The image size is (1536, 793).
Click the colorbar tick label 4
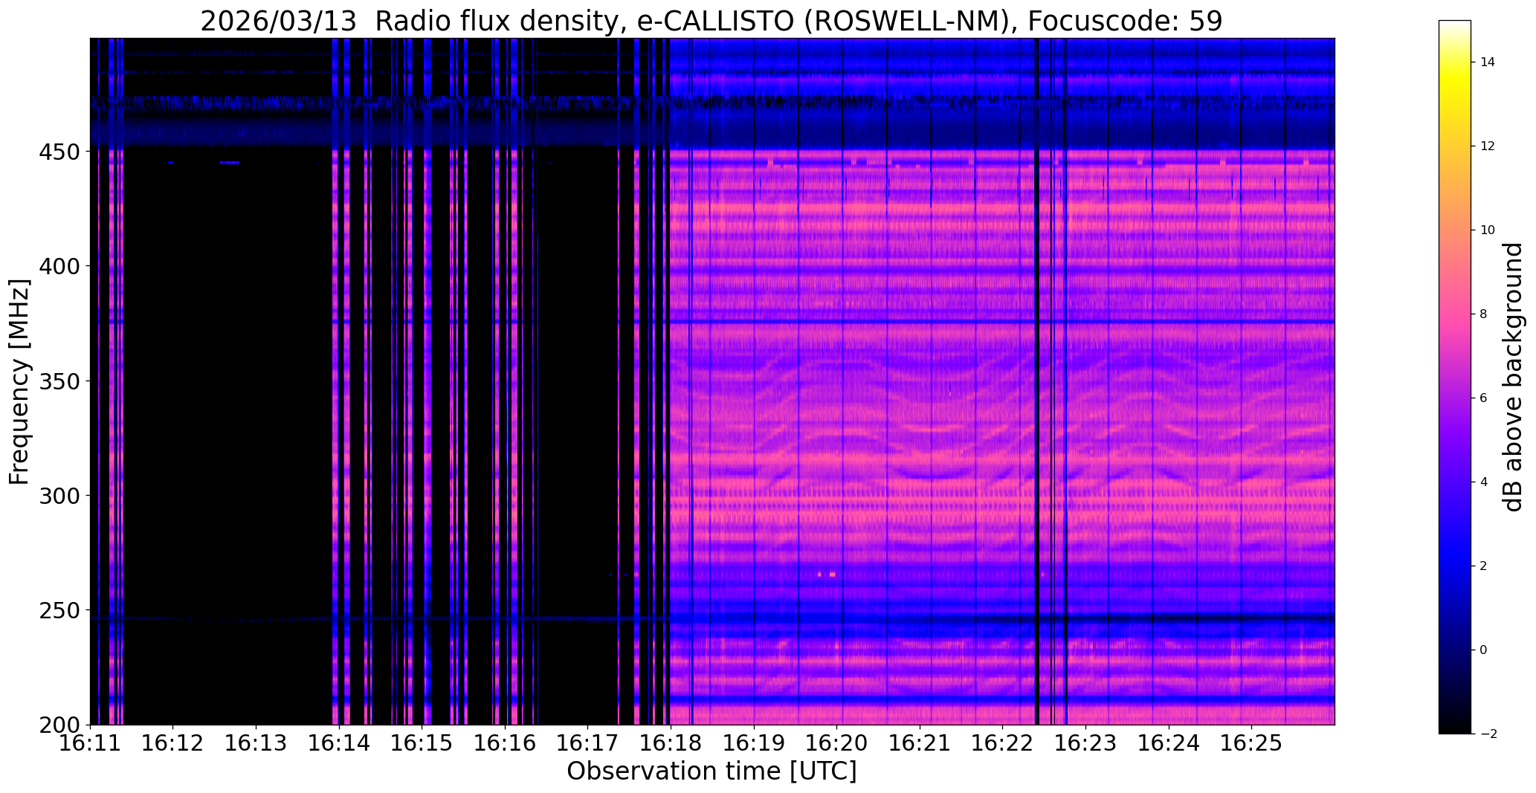(1483, 482)
